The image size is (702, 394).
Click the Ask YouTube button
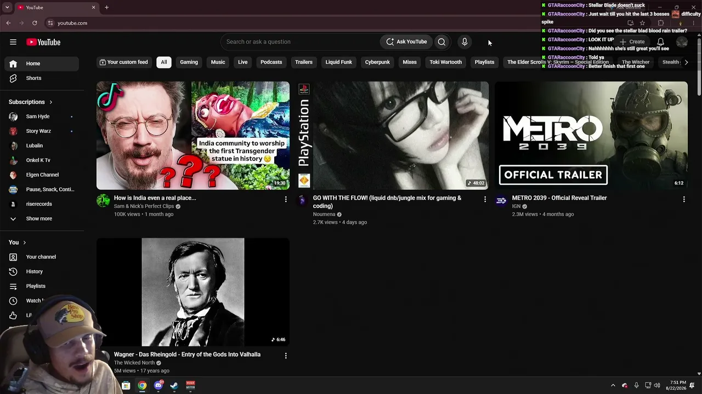pos(406,42)
